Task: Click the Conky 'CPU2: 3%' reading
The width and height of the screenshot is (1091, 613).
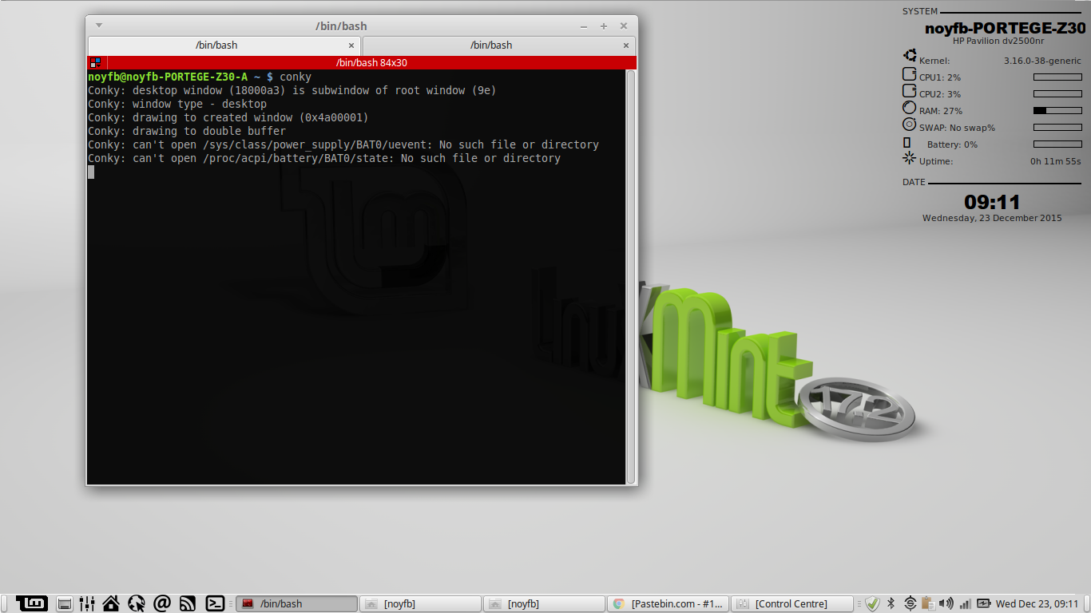Action: click(x=940, y=94)
